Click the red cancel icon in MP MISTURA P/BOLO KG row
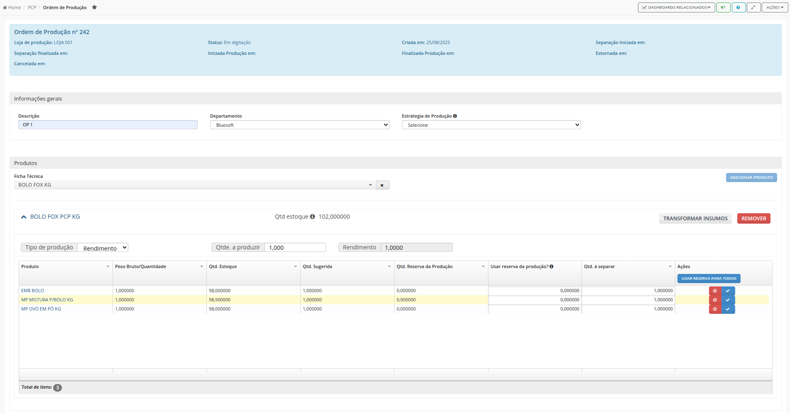This screenshot has width=790, height=414. 715,300
